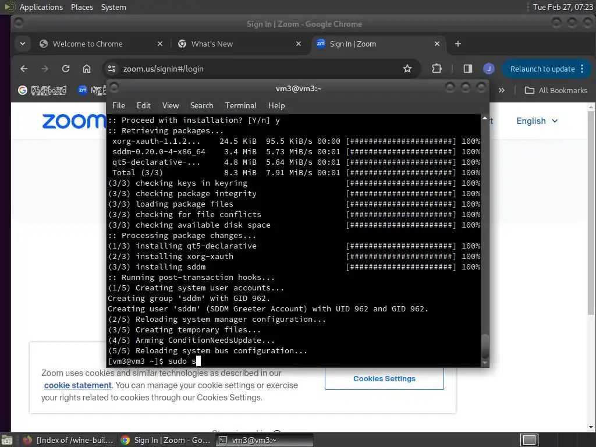Open the System menu
Screen dimensions: 596x447
coord(113,7)
